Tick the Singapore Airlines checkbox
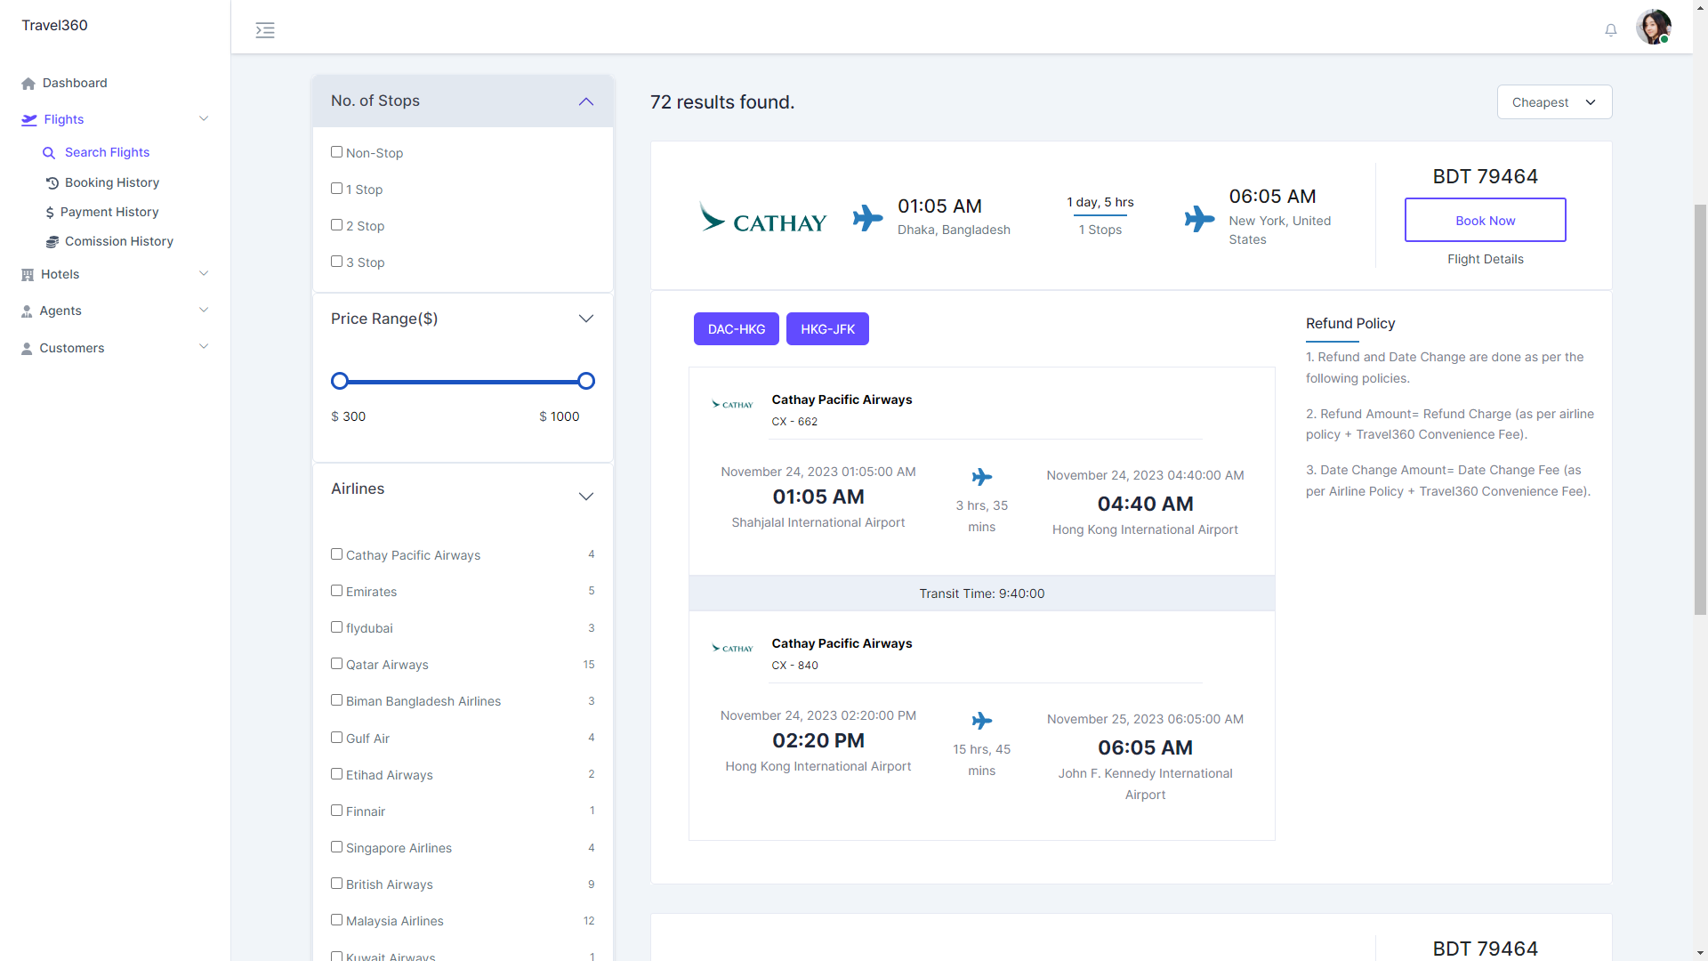Viewport: 1708px width, 961px height. click(336, 847)
